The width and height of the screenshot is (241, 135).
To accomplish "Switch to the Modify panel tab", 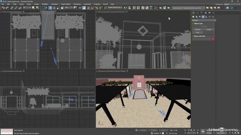I will (x=197, y=13).
